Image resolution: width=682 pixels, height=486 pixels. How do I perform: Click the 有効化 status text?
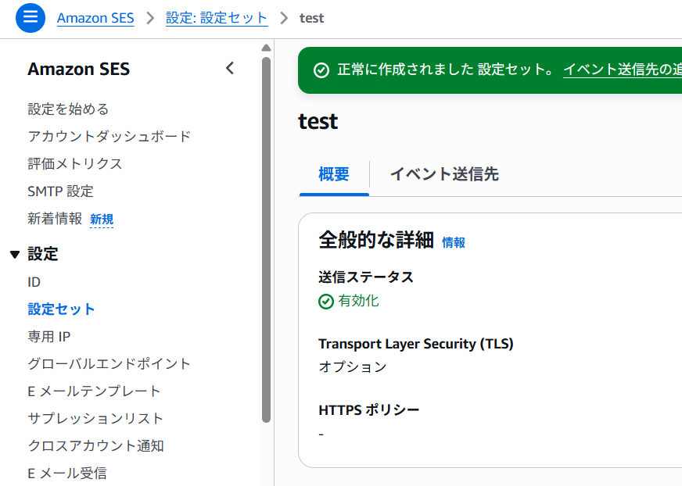pyautogui.click(x=358, y=301)
